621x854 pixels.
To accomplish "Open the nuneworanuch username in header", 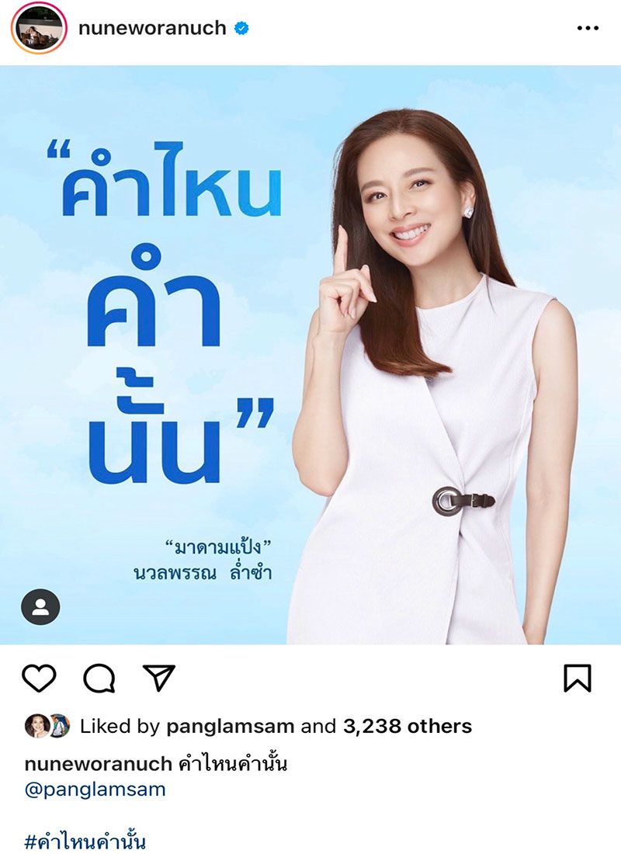I will (152, 28).
